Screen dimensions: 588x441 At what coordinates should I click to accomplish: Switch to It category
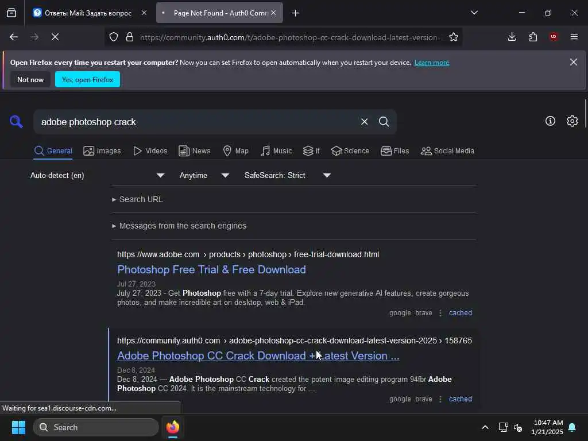(311, 151)
